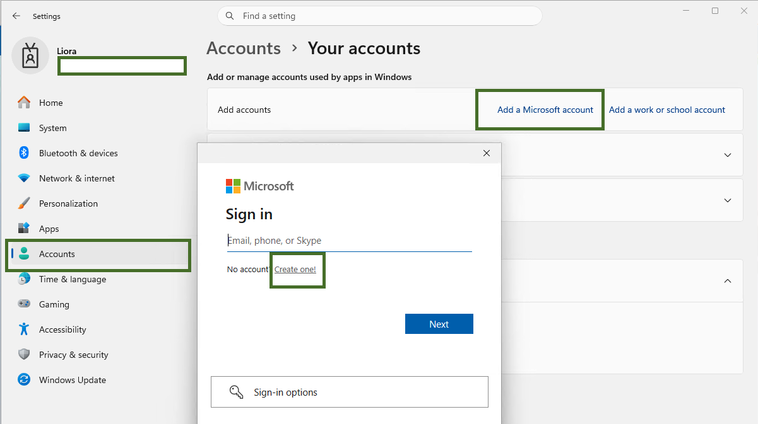
Task: Focus the Email, phone, or Skype field
Action: point(349,241)
